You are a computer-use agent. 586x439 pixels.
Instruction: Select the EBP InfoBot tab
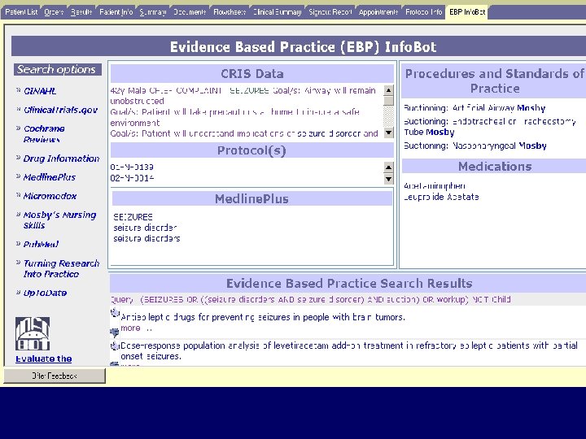pos(467,12)
